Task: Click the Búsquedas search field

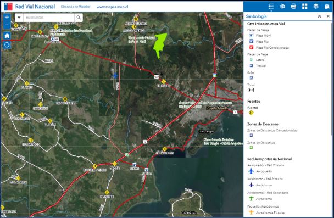Action: 49,18
